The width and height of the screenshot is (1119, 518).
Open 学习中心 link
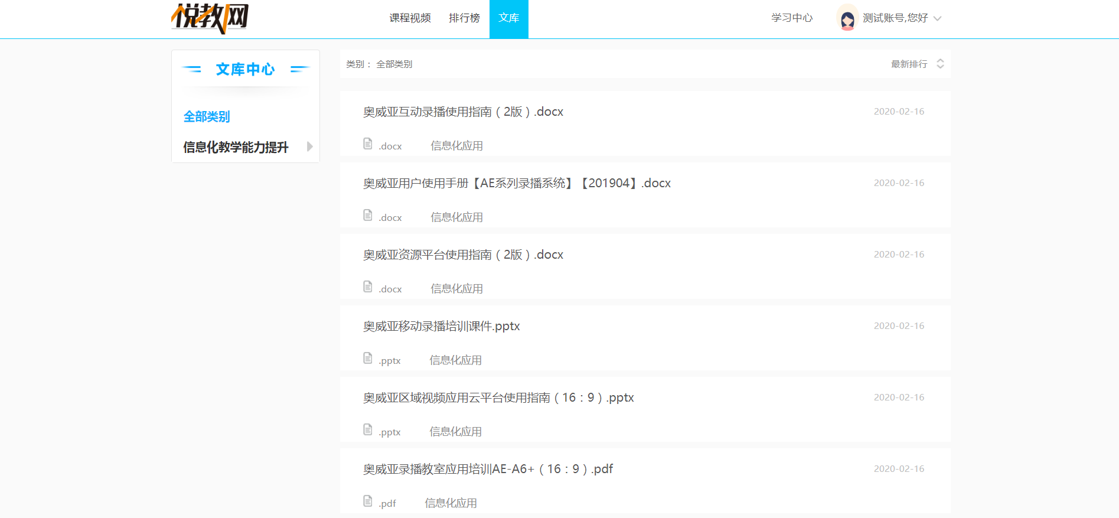792,18
